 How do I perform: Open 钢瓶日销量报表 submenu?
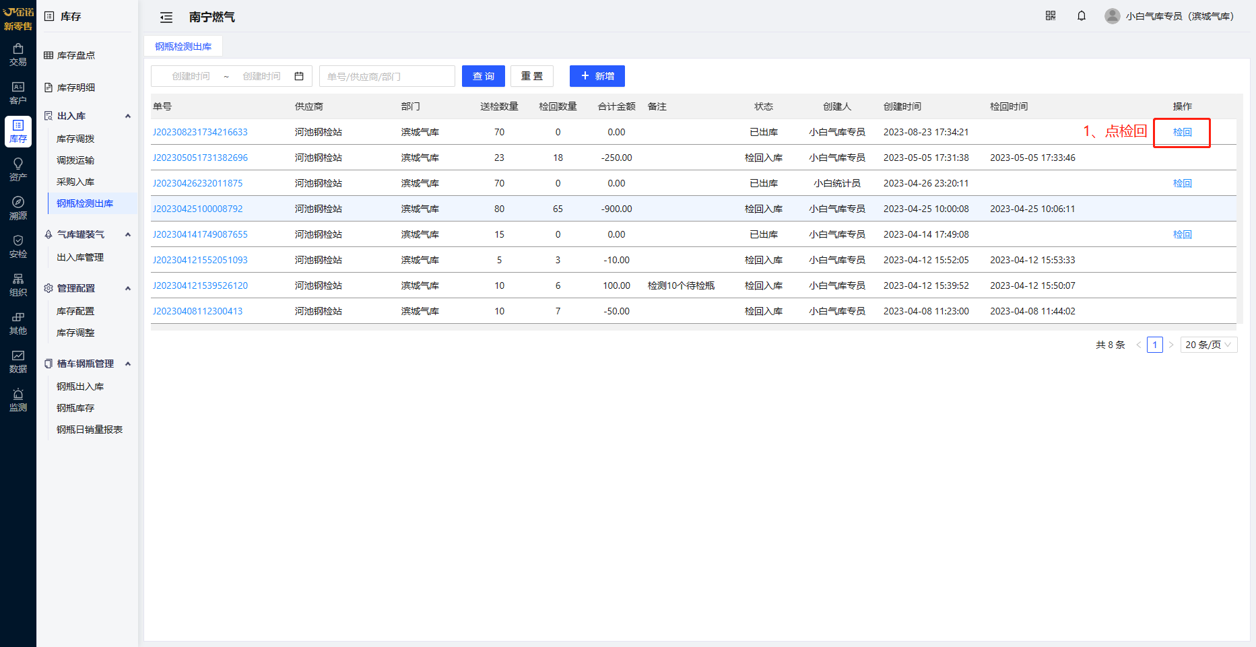point(90,430)
